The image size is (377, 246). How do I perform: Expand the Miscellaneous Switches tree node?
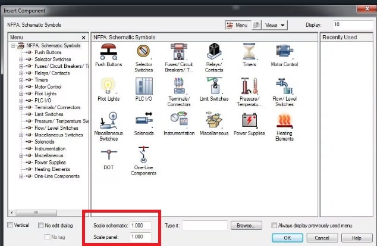click(21, 135)
